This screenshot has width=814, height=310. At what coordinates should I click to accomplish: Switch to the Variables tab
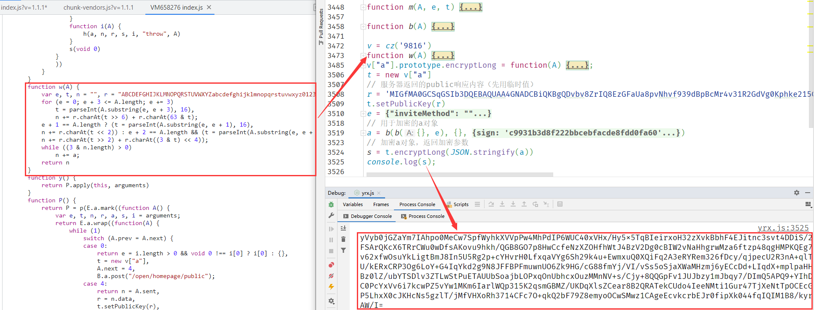(353, 204)
